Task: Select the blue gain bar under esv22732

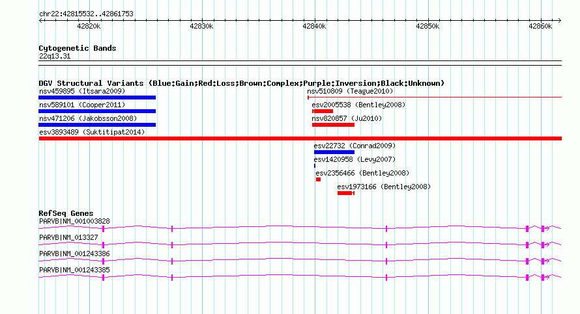Action: (334, 152)
